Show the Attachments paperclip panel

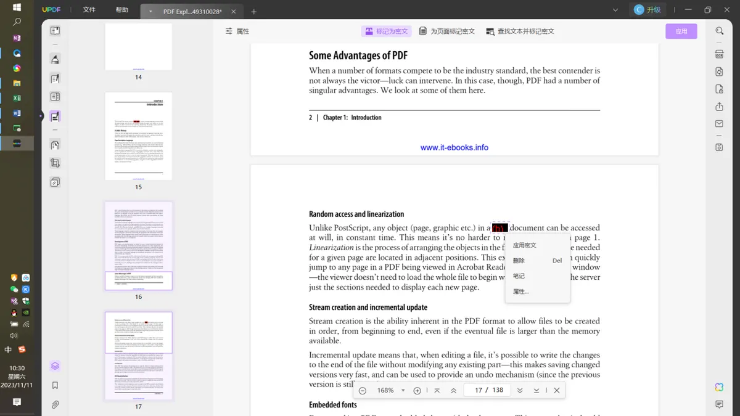55,405
